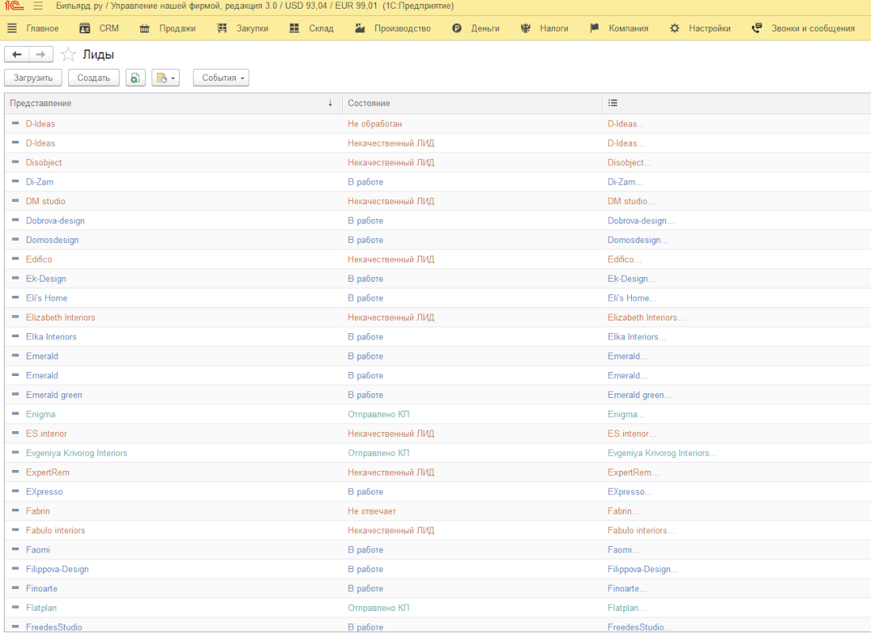The height and width of the screenshot is (641, 871).
Task: Go forward using the right arrow button
Action: pos(41,54)
